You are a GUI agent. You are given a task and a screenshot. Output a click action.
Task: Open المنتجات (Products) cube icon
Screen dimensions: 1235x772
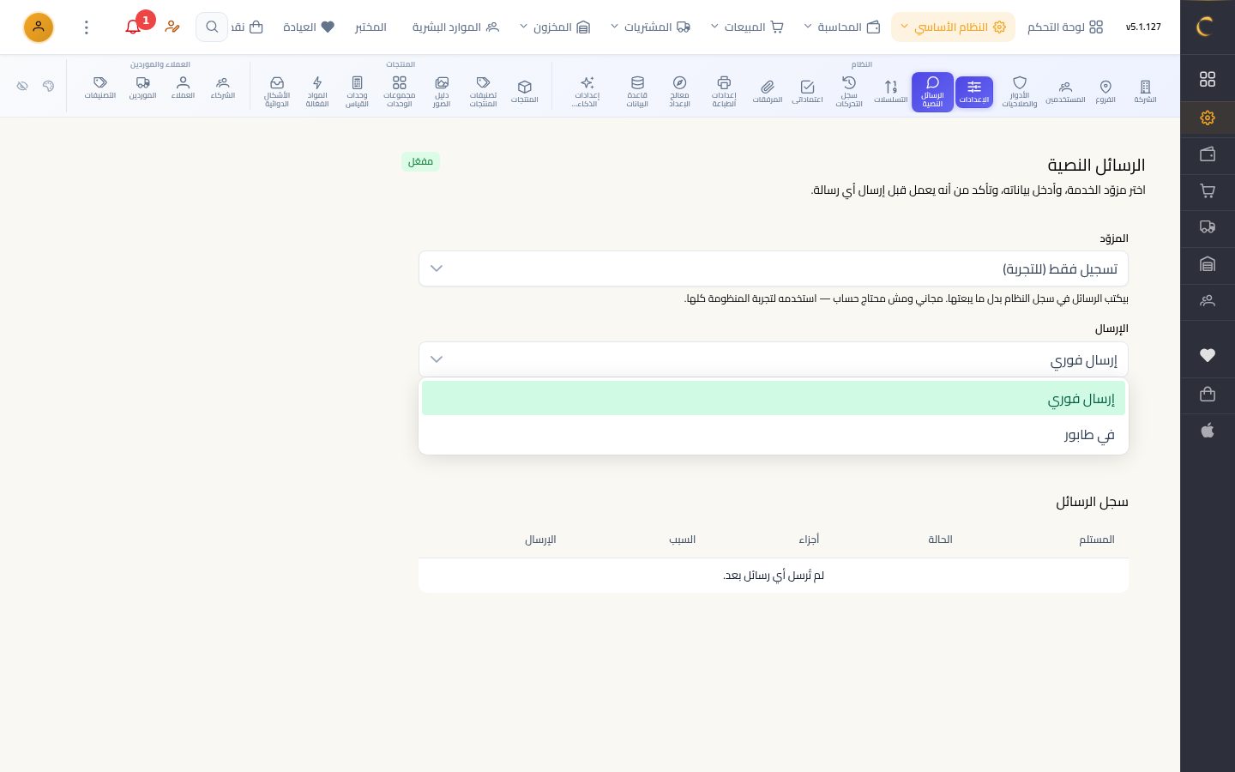525,92
